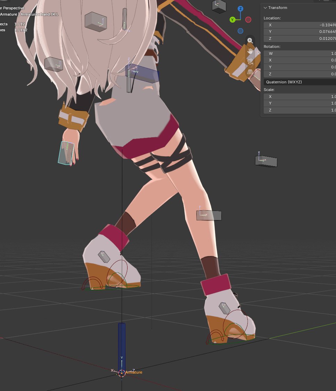Select the highlighted hand.IK.L bone control
The image size is (336, 391).
click(66, 153)
